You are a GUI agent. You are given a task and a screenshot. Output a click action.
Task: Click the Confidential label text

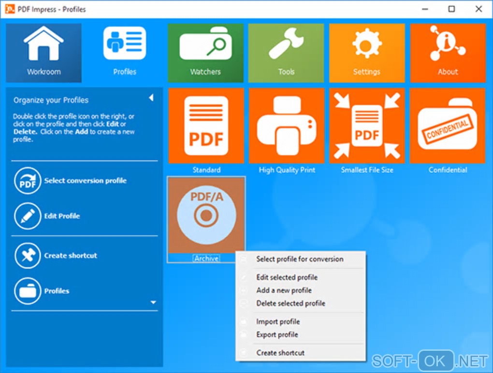(x=448, y=170)
